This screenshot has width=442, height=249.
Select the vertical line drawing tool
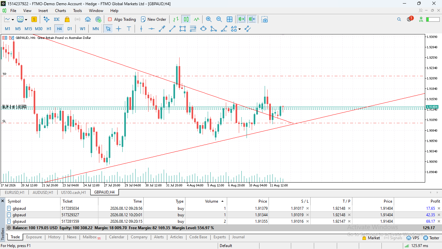click(x=141, y=29)
